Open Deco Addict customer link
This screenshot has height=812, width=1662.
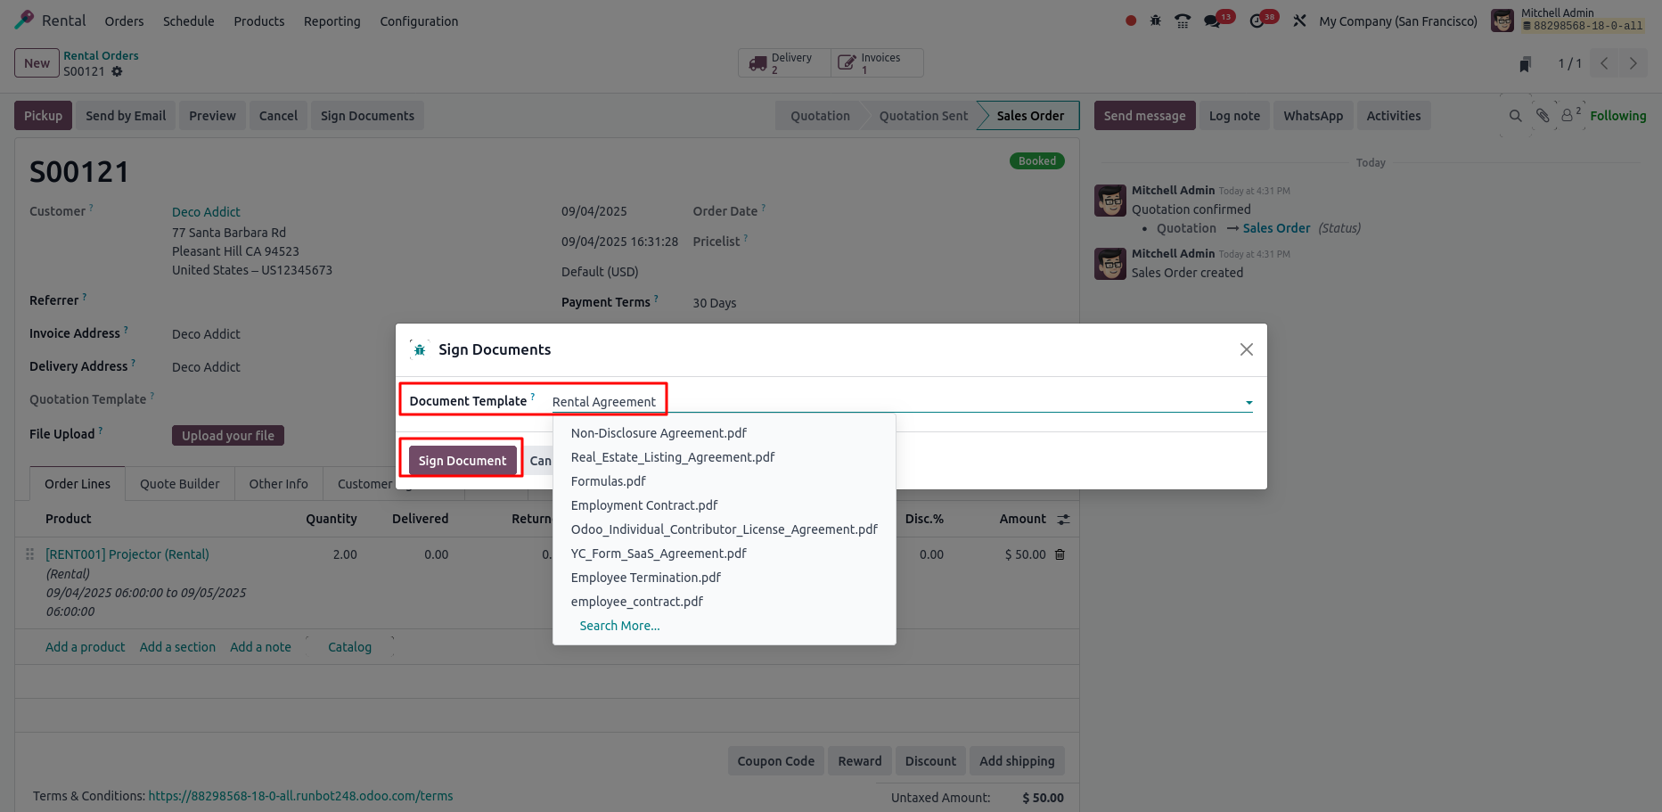pyautogui.click(x=206, y=212)
